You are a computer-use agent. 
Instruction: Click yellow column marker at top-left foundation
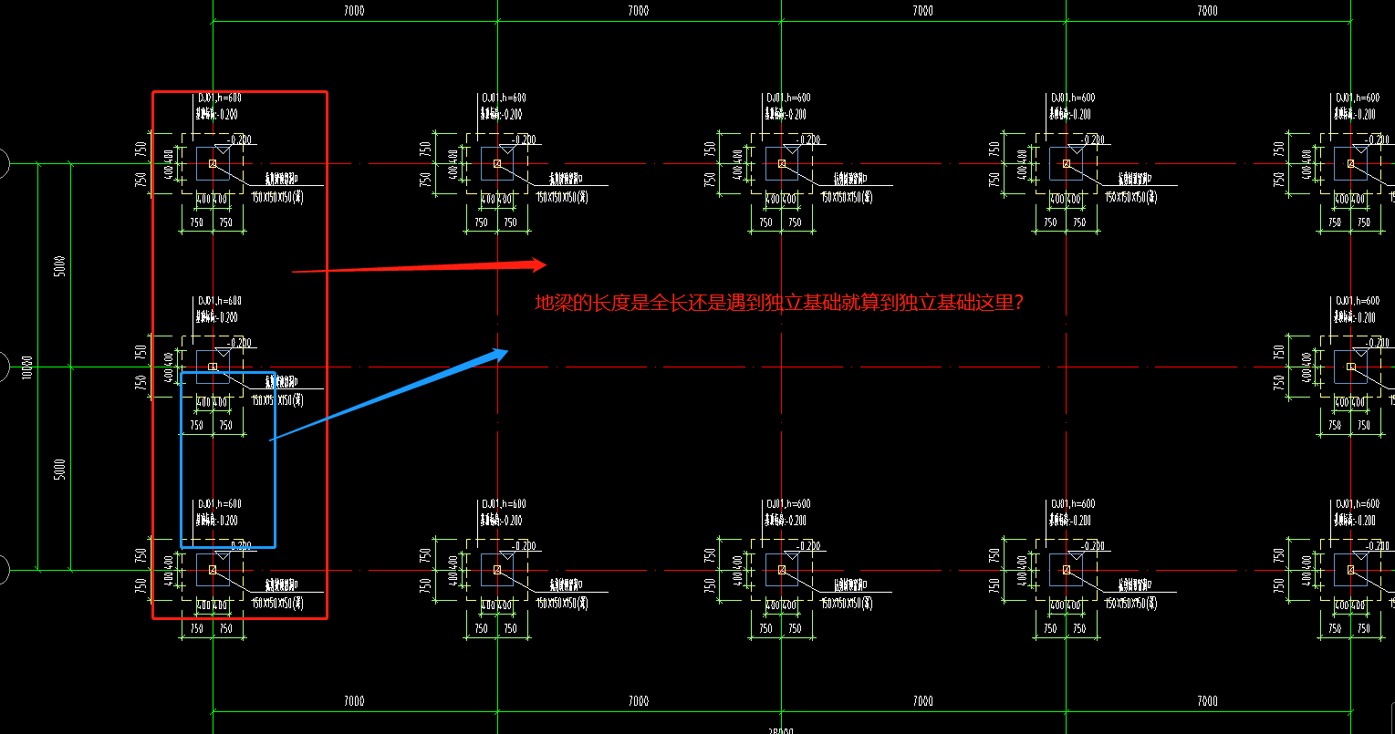[213, 163]
